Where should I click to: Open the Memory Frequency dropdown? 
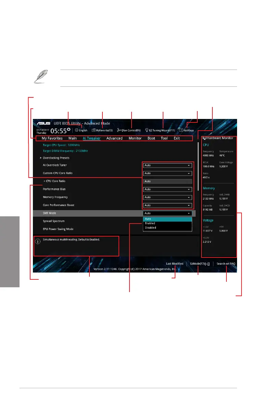click(x=167, y=197)
